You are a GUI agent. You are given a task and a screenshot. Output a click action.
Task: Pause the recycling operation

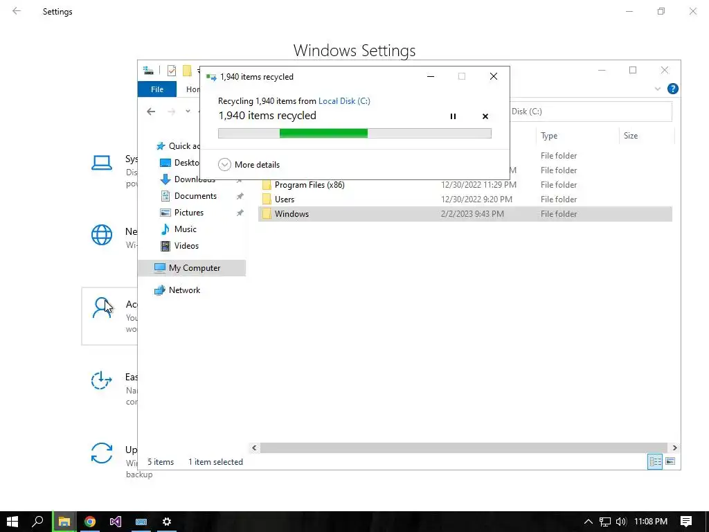[x=453, y=116]
